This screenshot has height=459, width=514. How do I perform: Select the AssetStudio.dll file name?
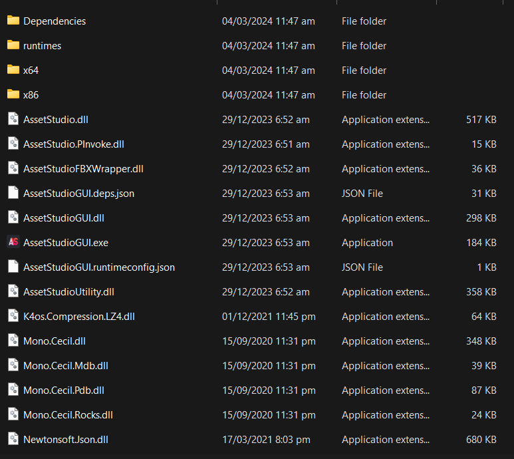[x=56, y=120]
